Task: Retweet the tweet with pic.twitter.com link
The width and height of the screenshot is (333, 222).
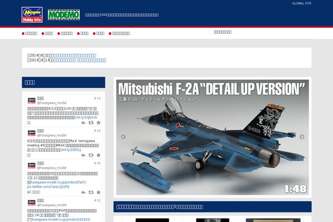Action: 91,192
